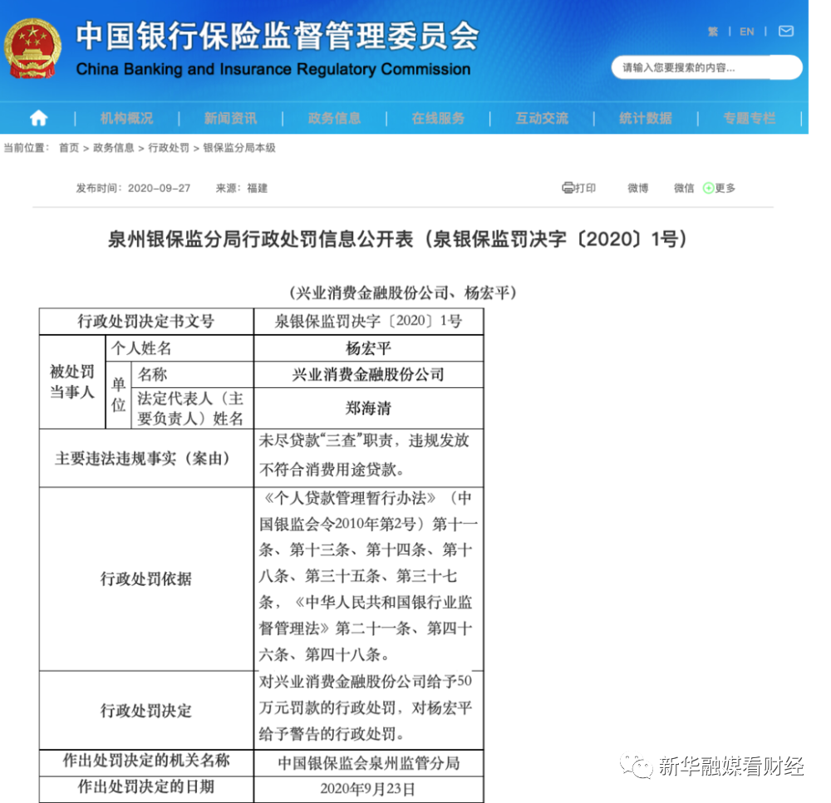Click the national emblem logo

click(x=33, y=49)
